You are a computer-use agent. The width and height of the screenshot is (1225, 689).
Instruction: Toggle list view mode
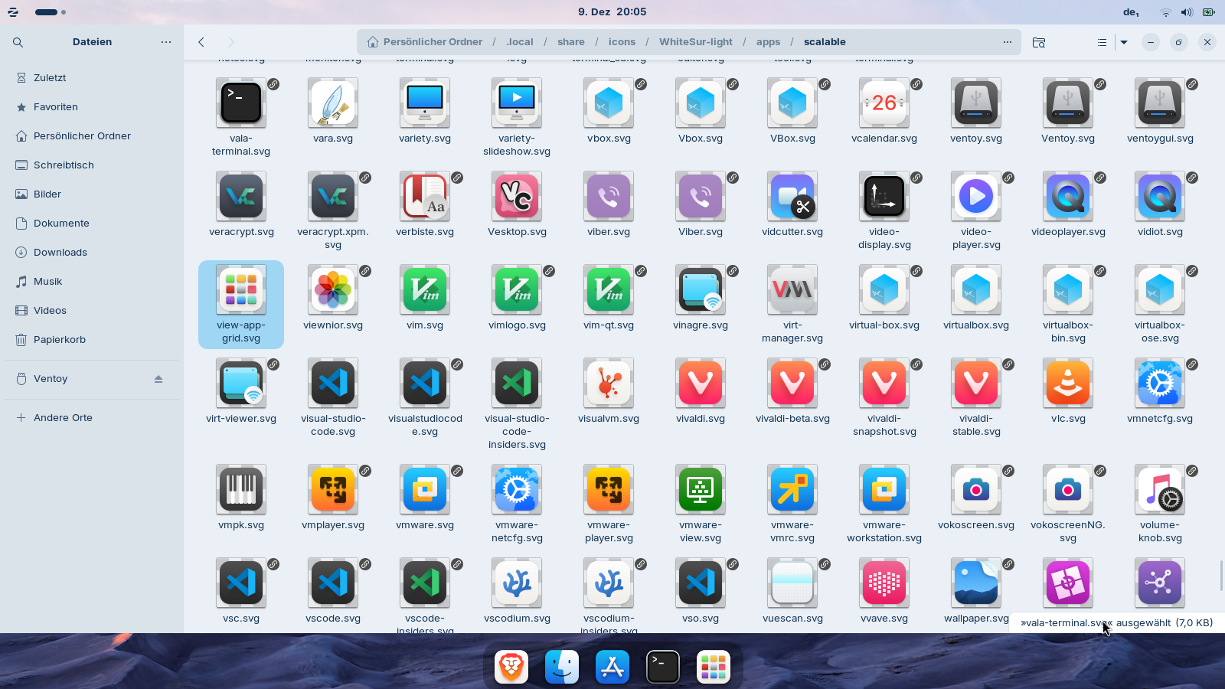1102,42
